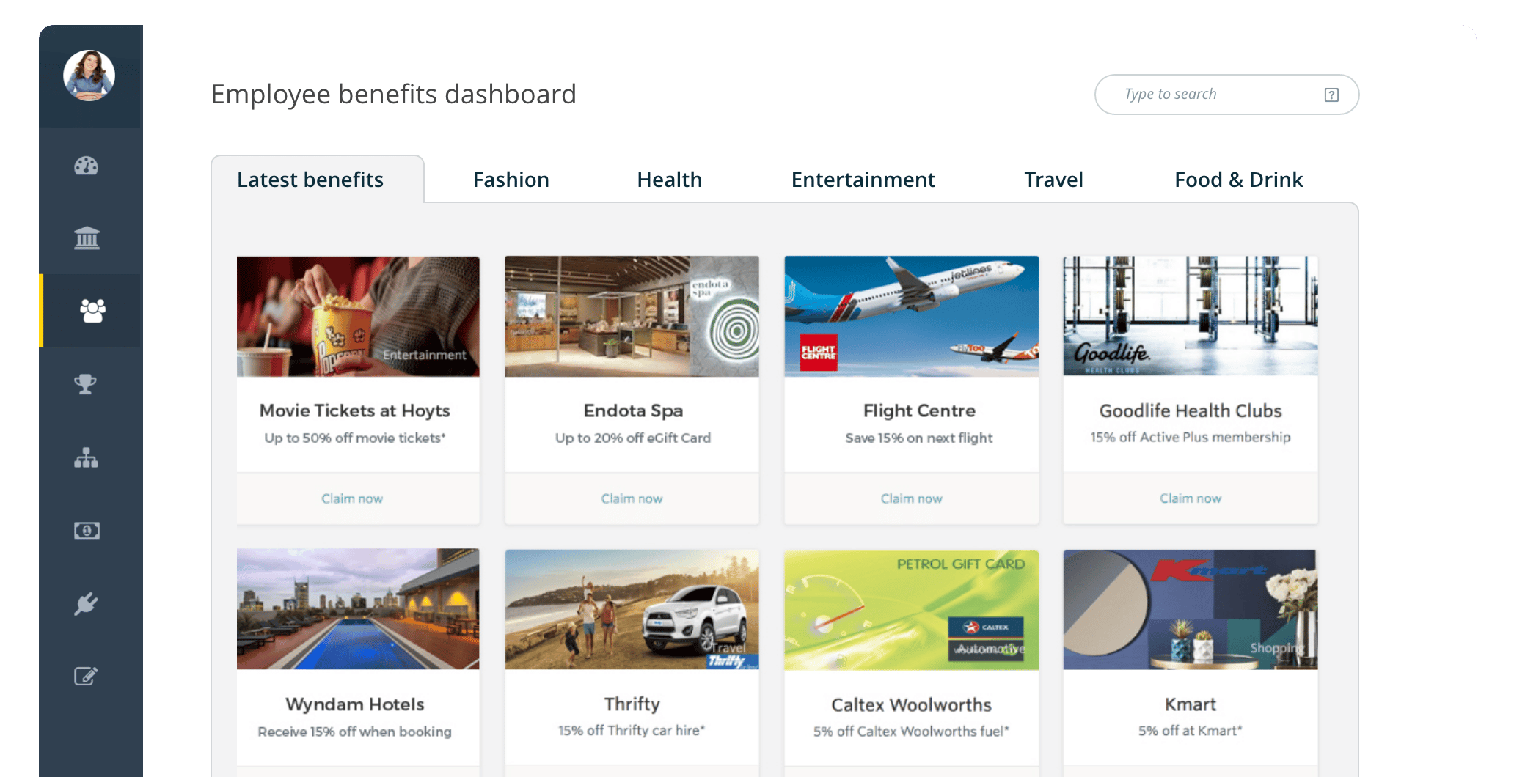This screenshot has width=1514, height=777.
Task: Switch to the Fashion tab
Action: 511,180
